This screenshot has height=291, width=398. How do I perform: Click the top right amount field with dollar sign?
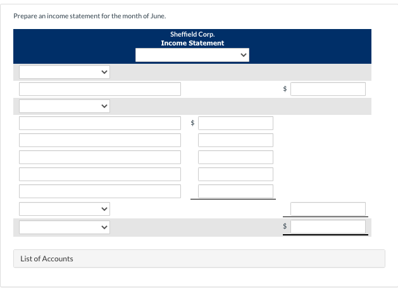(328, 89)
